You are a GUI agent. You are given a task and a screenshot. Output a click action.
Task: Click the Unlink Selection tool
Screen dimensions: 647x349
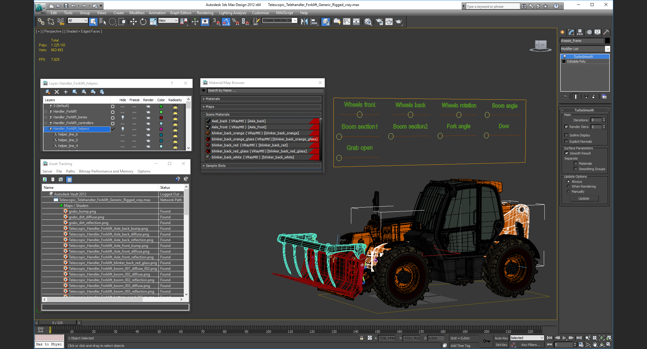tap(51, 21)
